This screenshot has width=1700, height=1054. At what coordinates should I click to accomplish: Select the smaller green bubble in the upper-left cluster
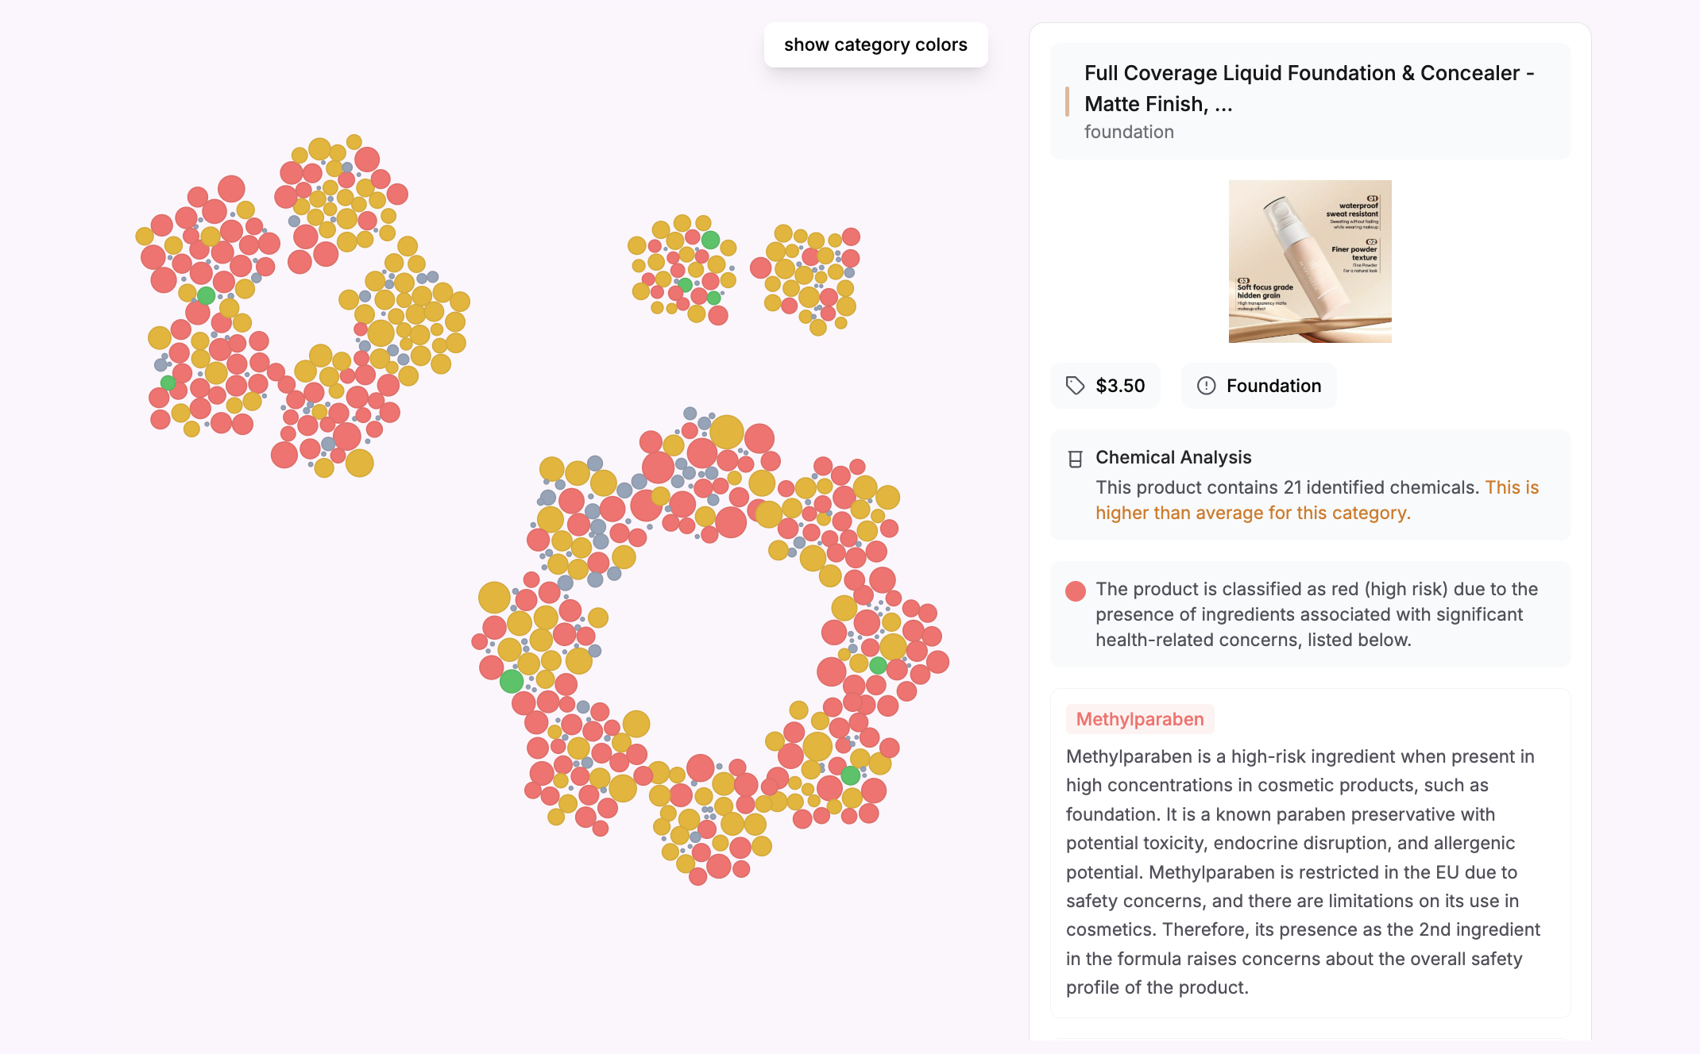pyautogui.click(x=168, y=383)
